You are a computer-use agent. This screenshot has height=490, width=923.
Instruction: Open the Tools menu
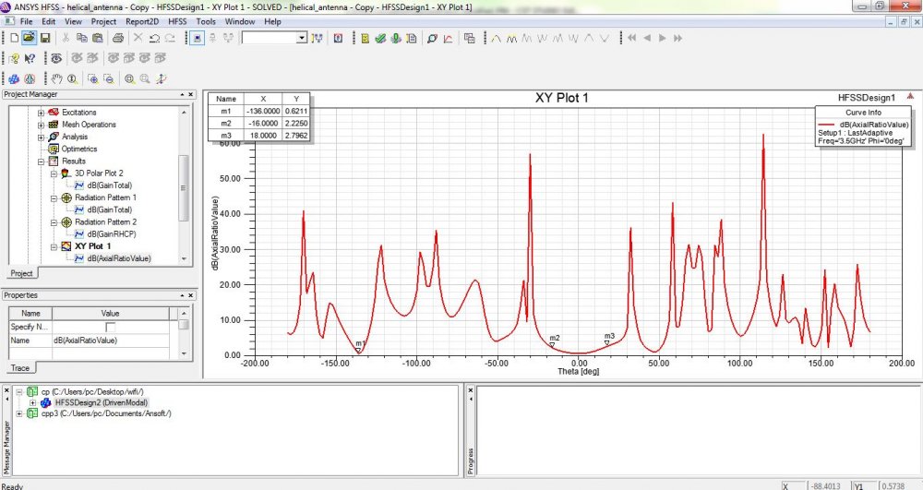[x=206, y=22]
